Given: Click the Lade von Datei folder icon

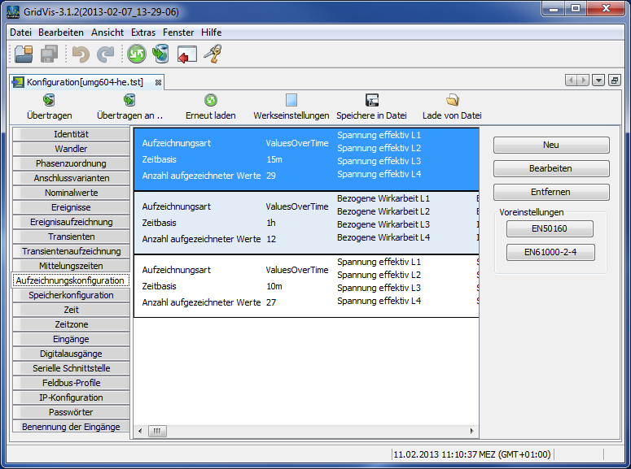Looking at the screenshot, I should coord(452,100).
